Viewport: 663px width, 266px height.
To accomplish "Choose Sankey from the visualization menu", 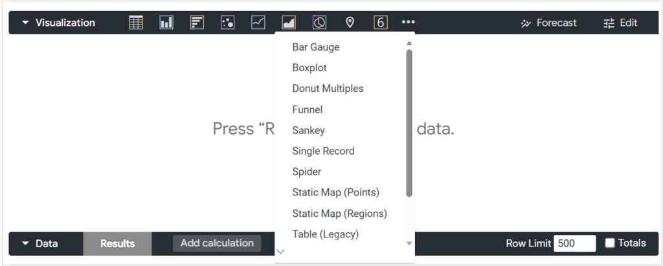I will point(308,130).
